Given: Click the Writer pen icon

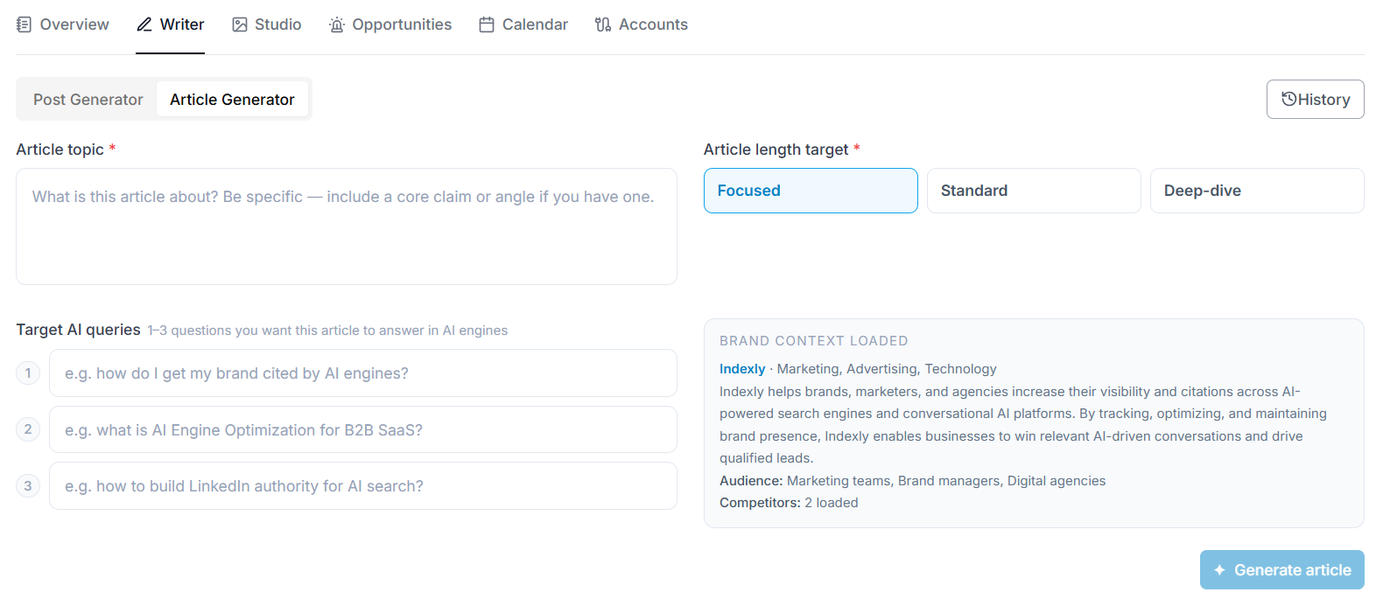Looking at the screenshot, I should point(144,24).
